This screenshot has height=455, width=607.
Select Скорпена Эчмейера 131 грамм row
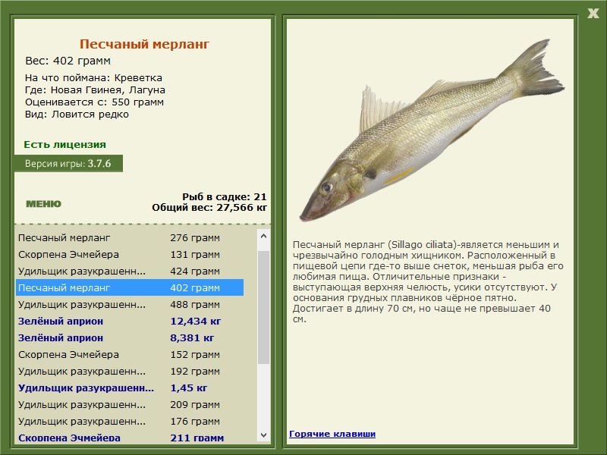click(x=130, y=254)
